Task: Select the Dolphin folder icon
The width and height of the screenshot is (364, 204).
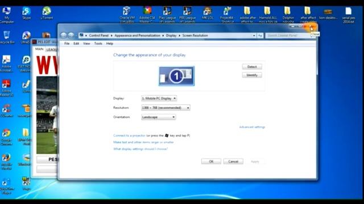Action: tap(288, 15)
